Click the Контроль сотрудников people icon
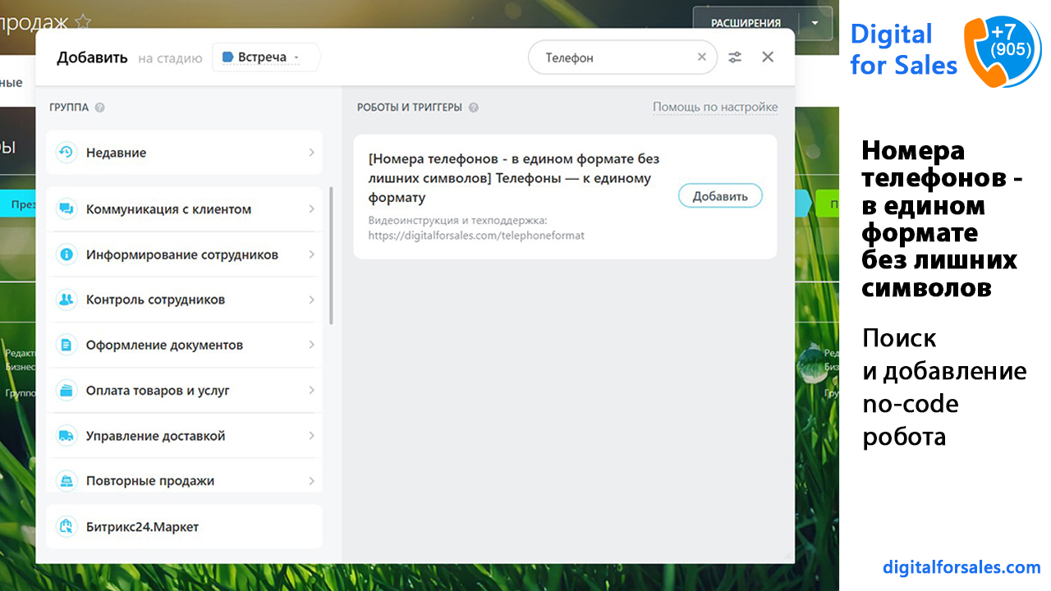 [66, 300]
